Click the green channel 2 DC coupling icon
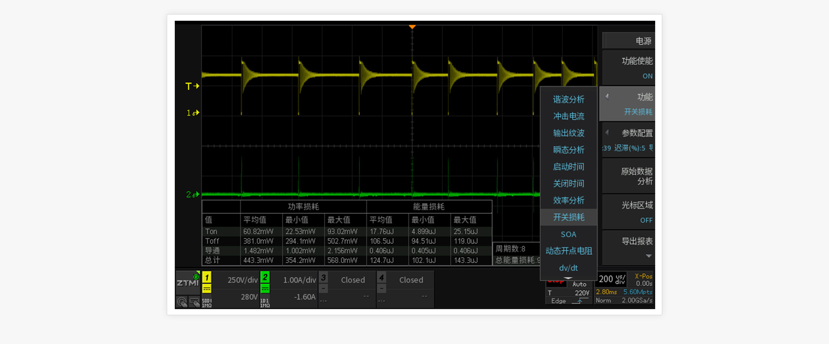829x344 pixels. (265, 288)
